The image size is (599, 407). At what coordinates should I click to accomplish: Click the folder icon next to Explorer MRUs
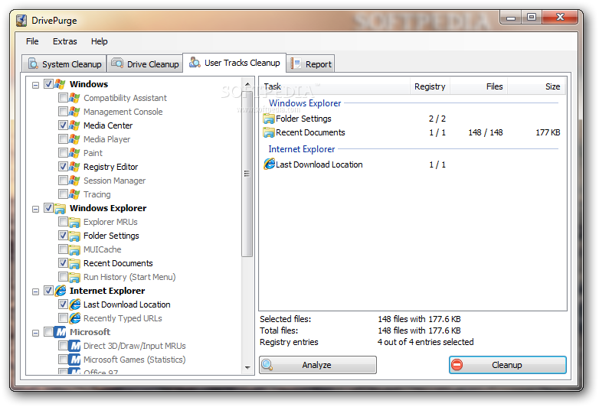point(74,222)
